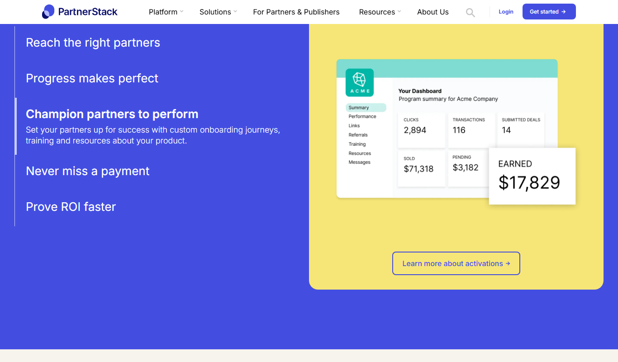Click Learn more about activations button
This screenshot has width=618, height=362.
pos(456,263)
